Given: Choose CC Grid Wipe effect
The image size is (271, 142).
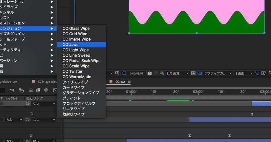Looking at the screenshot, I should [x=81, y=34].
